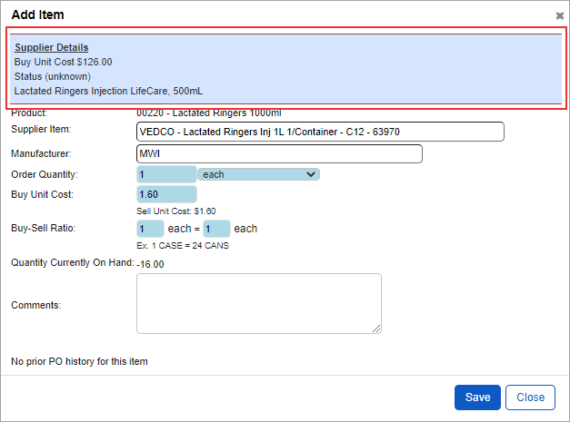Click inside the Comments text area
The width and height of the screenshot is (570, 422).
(x=259, y=303)
